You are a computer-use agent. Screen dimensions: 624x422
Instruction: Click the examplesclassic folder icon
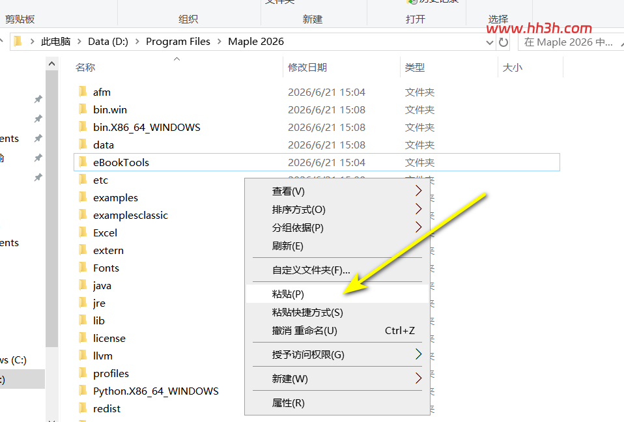pos(83,215)
